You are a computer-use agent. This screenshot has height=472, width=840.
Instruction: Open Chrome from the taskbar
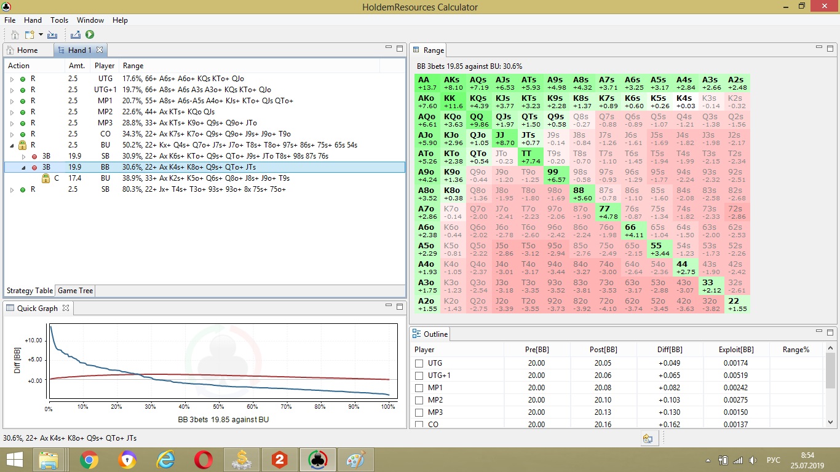(89, 460)
